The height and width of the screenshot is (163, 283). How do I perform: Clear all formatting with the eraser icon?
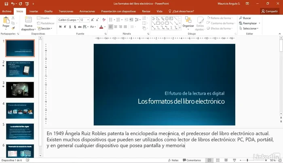[104, 20]
